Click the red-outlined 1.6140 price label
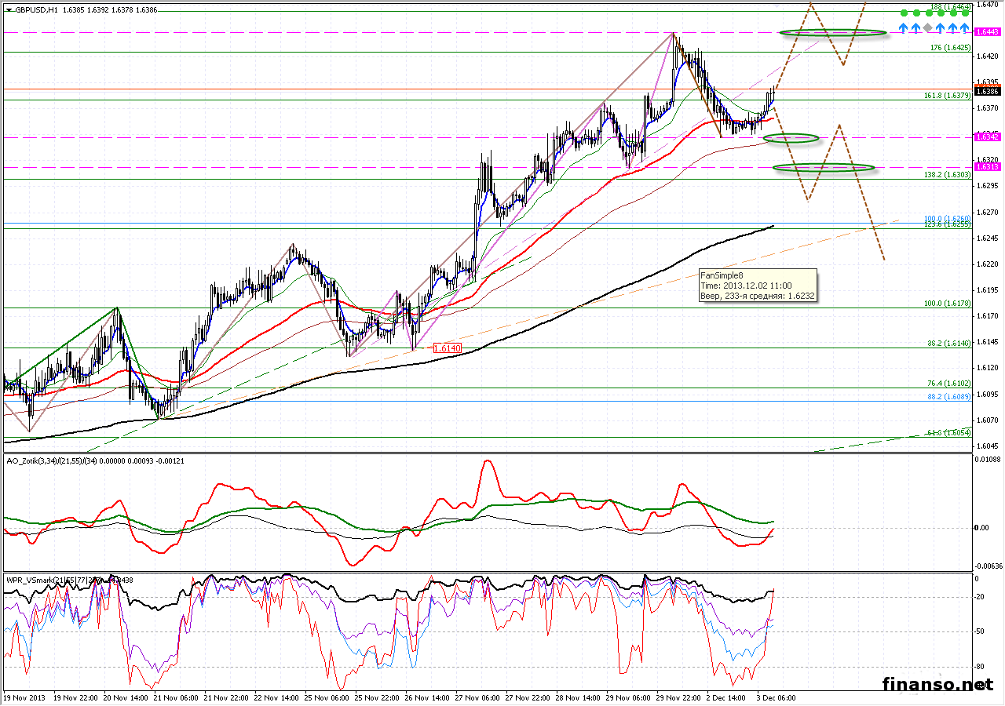Image resolution: width=1005 pixels, height=706 pixels. coord(446,347)
